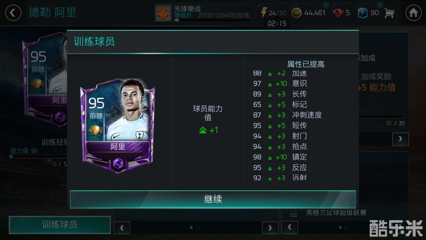The height and width of the screenshot is (240, 426).
Task: Select the 阿里 95 player card
Action: [x=118, y=126]
